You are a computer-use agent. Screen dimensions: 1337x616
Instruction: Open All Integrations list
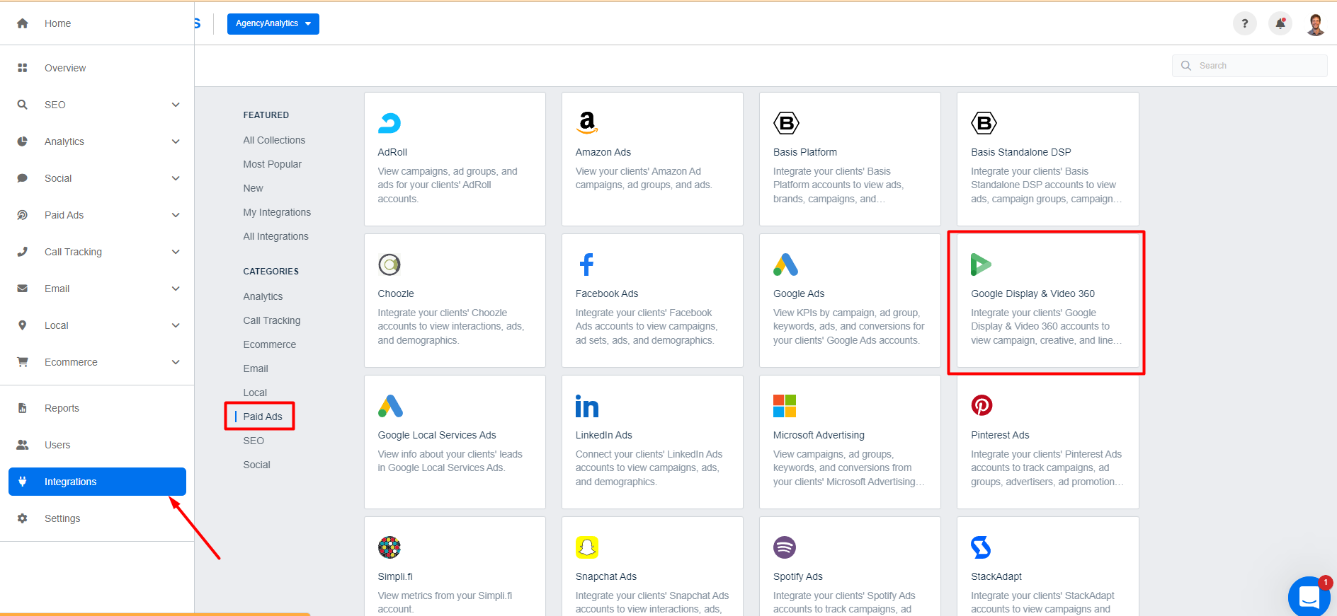click(275, 236)
